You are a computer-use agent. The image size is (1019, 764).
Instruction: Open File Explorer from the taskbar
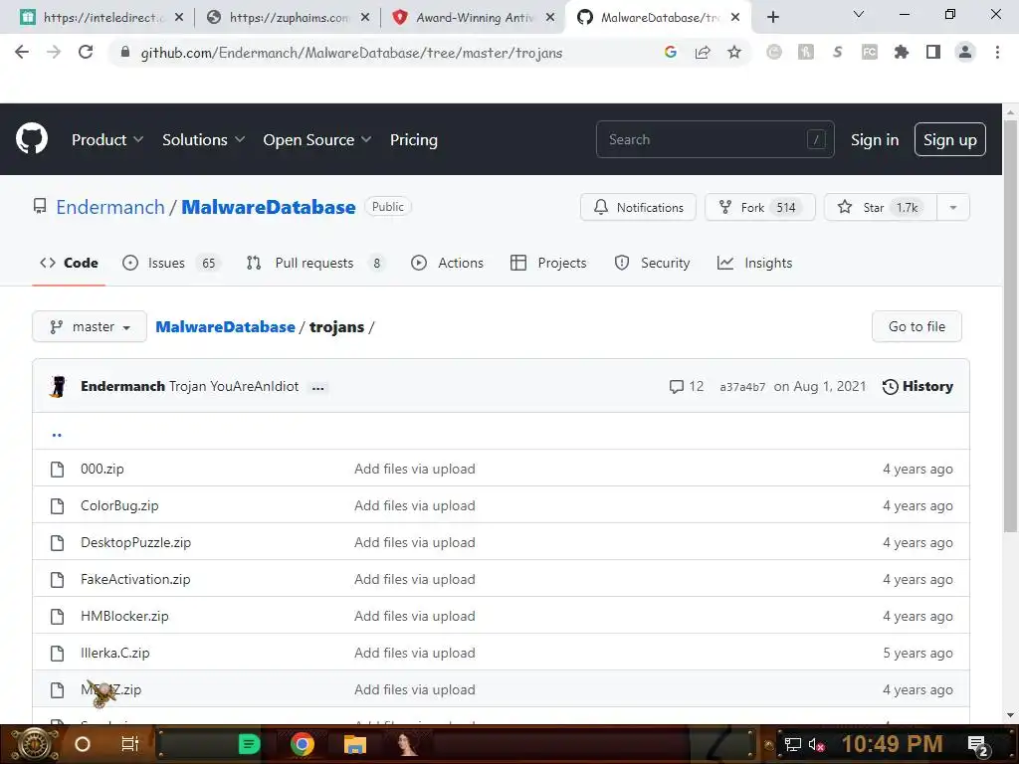(x=355, y=744)
